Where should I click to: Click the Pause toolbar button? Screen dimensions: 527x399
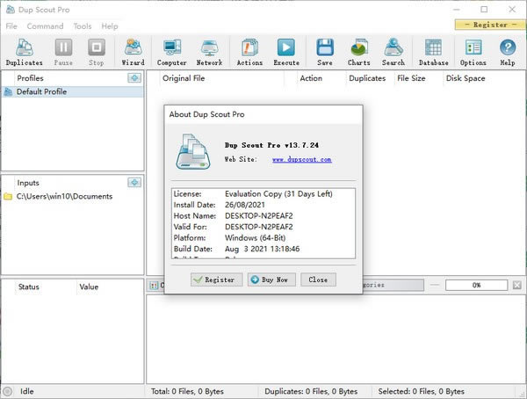point(63,52)
